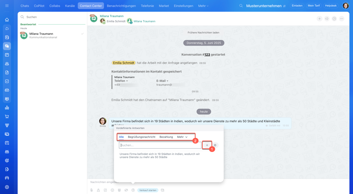Image resolution: width=353 pixels, height=194 pixels.
Task: Click the search magnifier in top bar
Action: (x=241, y=6)
